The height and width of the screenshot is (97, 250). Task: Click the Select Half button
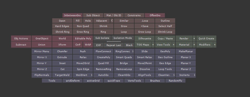165,26
